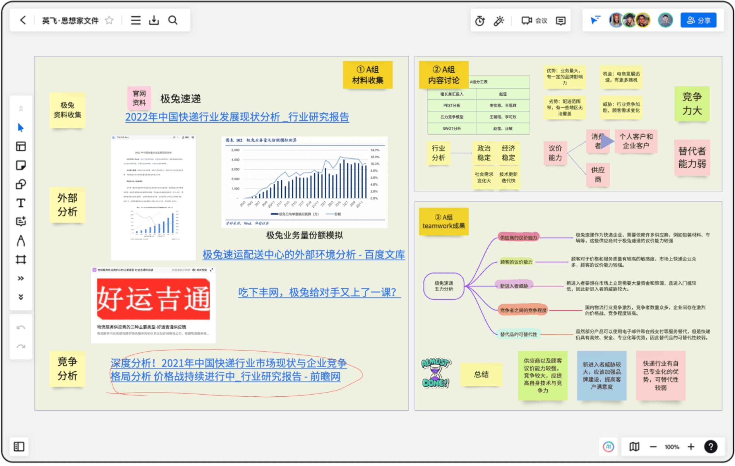Open link 极兔速运配送中心的外部环境分析 - 百度文库
The width and height of the screenshot is (735, 466).
click(304, 255)
